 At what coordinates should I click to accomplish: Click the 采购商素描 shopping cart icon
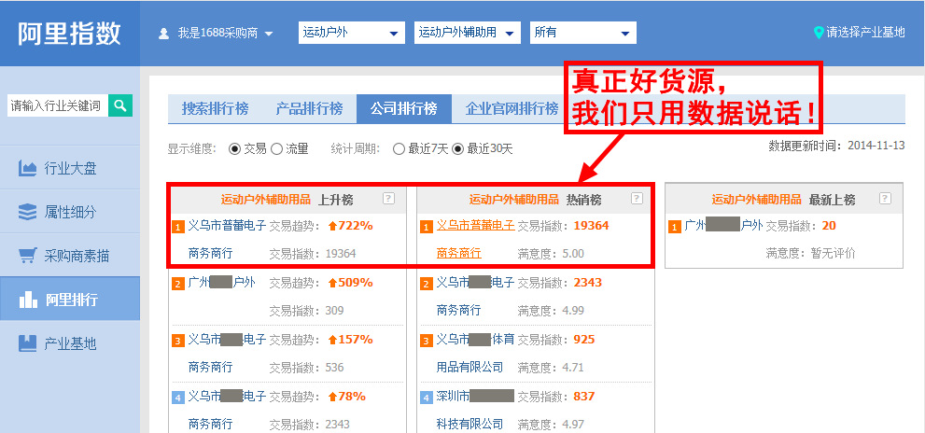[x=27, y=256]
